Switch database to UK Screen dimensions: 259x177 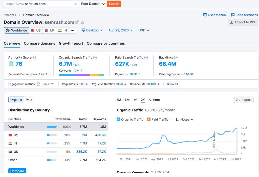50,30
